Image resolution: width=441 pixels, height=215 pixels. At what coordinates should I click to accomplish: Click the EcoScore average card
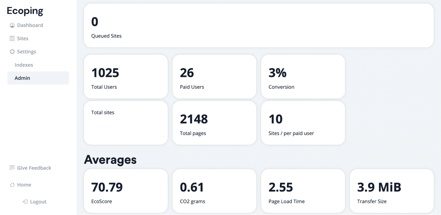pyautogui.click(x=126, y=191)
